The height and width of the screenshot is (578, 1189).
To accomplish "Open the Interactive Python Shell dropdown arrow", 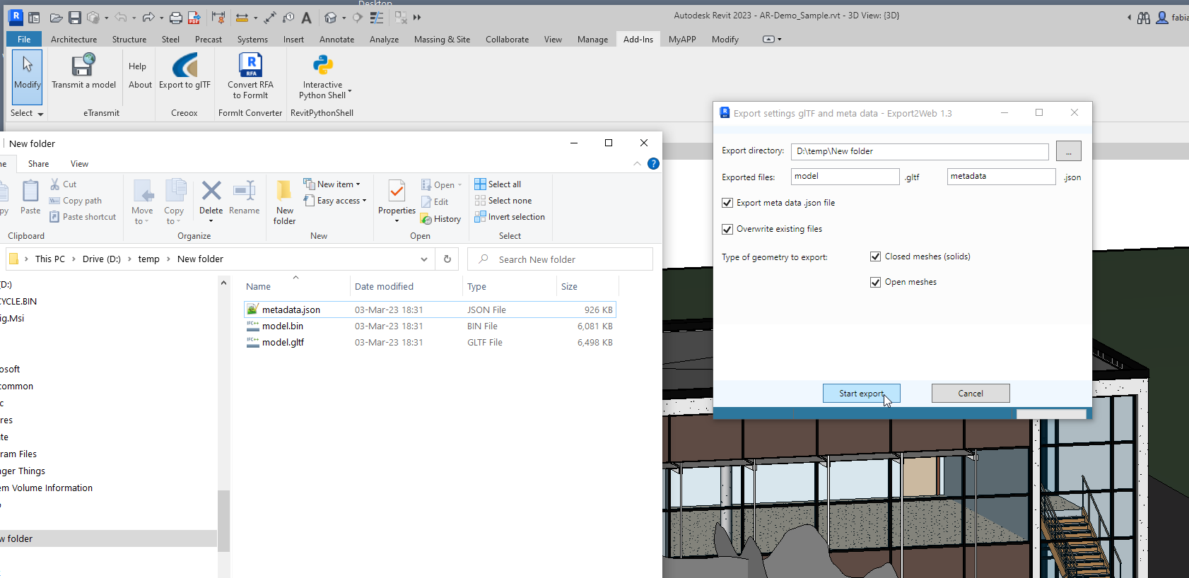I will (x=349, y=93).
